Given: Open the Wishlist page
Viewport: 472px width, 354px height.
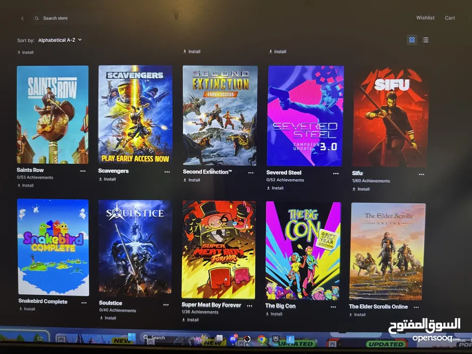Looking at the screenshot, I should click(x=425, y=18).
